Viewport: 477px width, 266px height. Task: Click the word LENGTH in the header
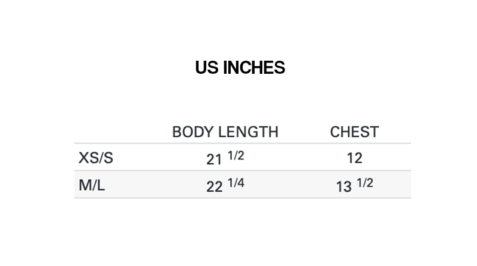click(248, 132)
